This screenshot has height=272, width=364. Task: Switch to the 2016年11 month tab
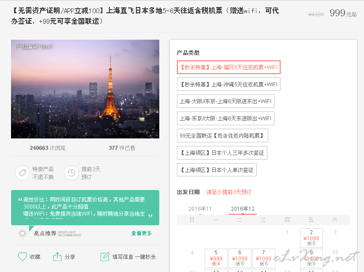point(200,209)
